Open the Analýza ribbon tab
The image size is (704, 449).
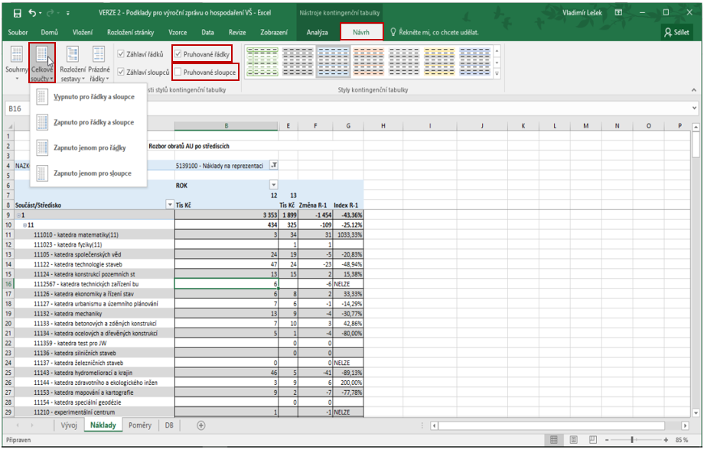[317, 32]
